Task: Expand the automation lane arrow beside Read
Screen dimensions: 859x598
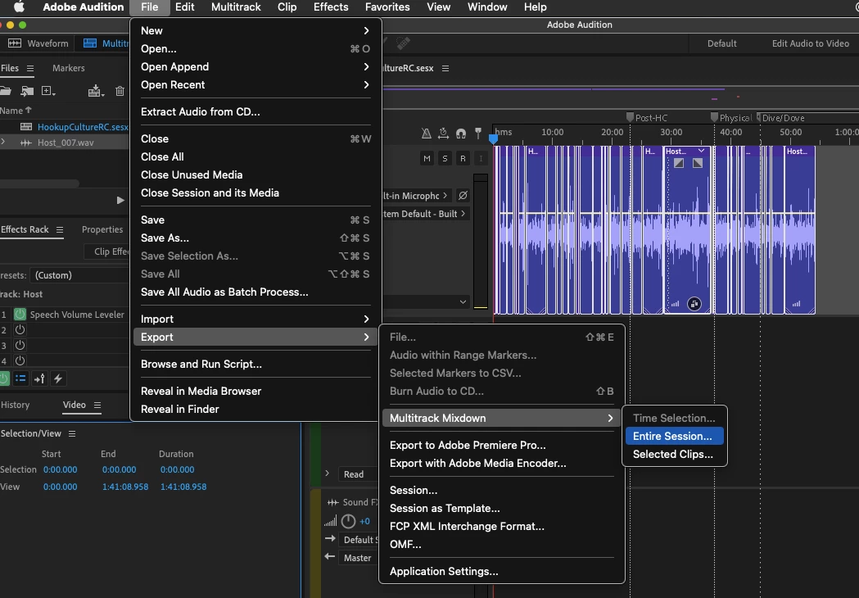Action: click(327, 473)
